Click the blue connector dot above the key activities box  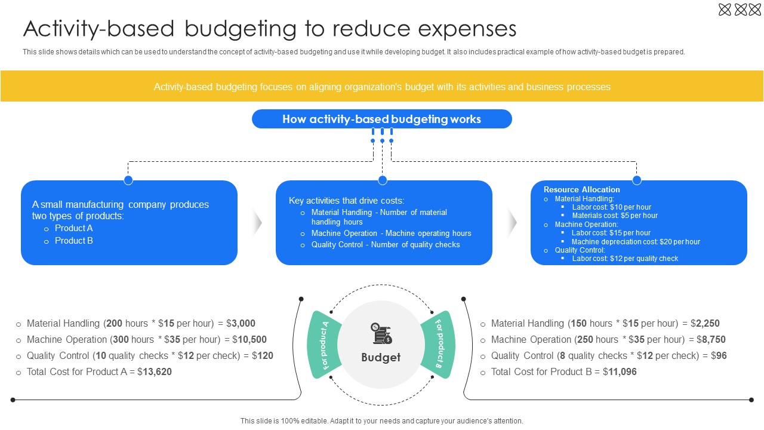coord(383,180)
